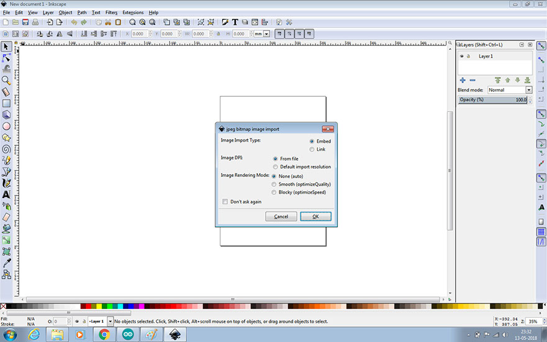Open the Edit menu

coord(19,12)
